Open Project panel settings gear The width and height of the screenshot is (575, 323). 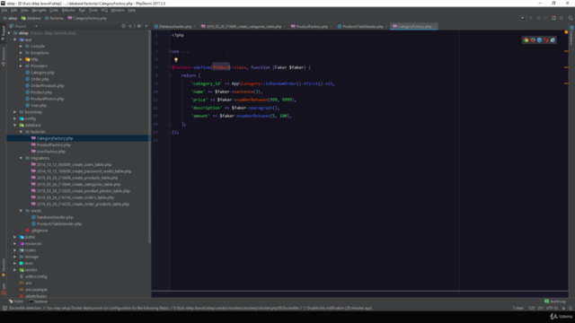[139, 26]
